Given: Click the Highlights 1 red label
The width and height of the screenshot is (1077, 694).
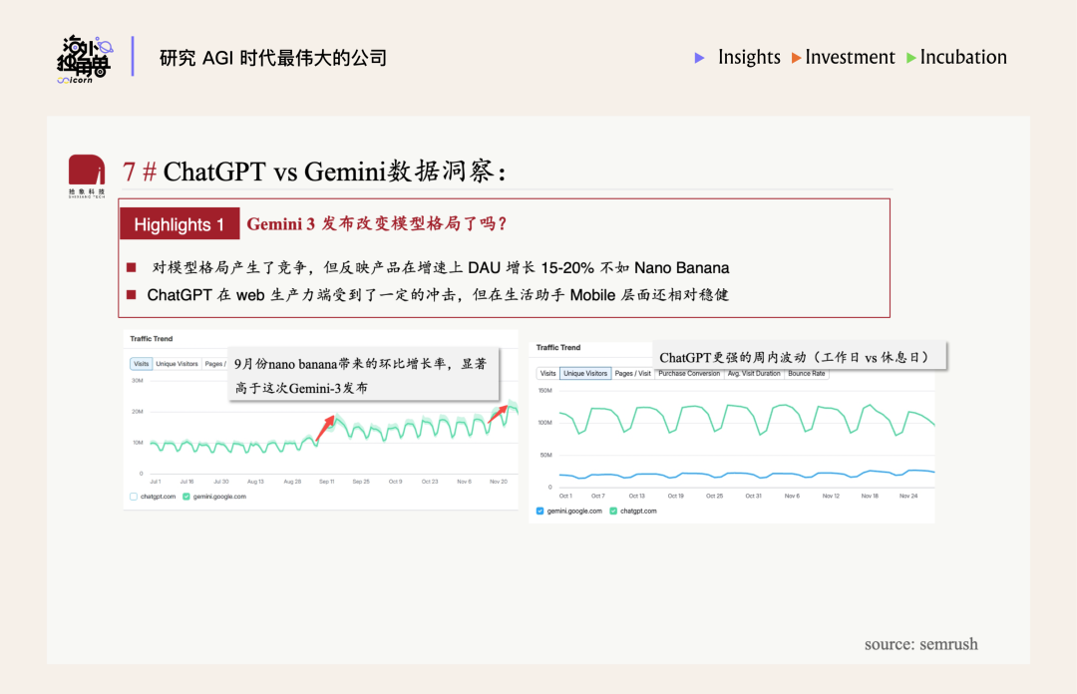Looking at the screenshot, I should coord(179,224).
